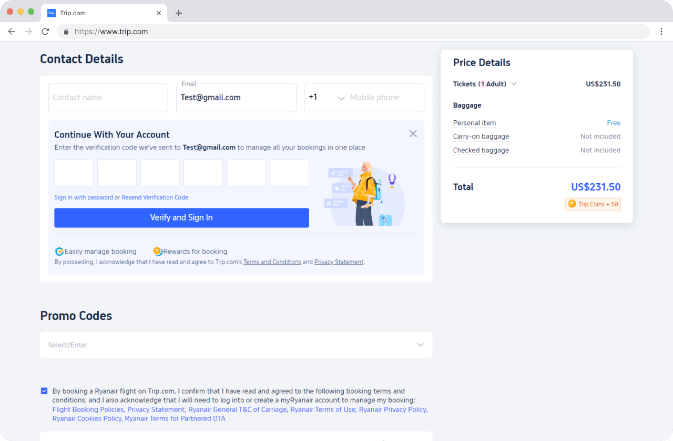
Task: Click the first verification code box
Action: click(x=74, y=173)
